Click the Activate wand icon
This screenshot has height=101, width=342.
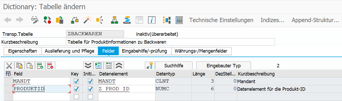(x=87, y=20)
